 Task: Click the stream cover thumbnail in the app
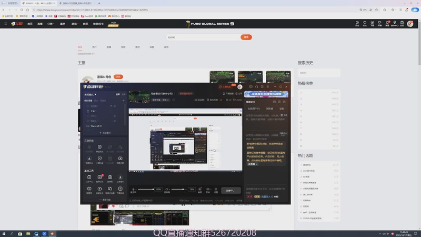[139, 97]
